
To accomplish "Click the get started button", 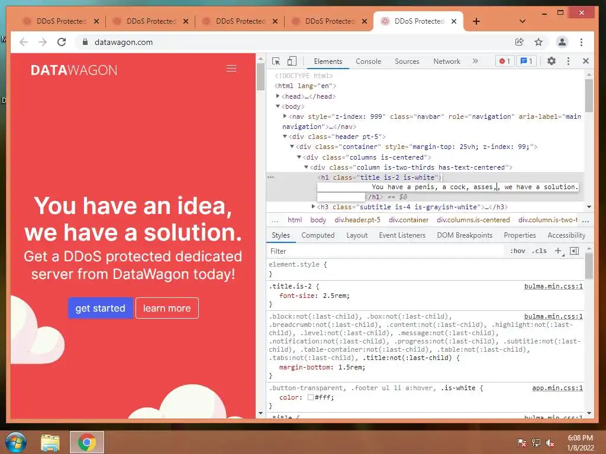I will (x=101, y=308).
